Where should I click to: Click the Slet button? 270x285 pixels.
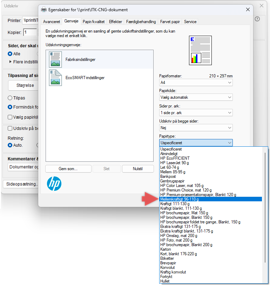coord(107,169)
